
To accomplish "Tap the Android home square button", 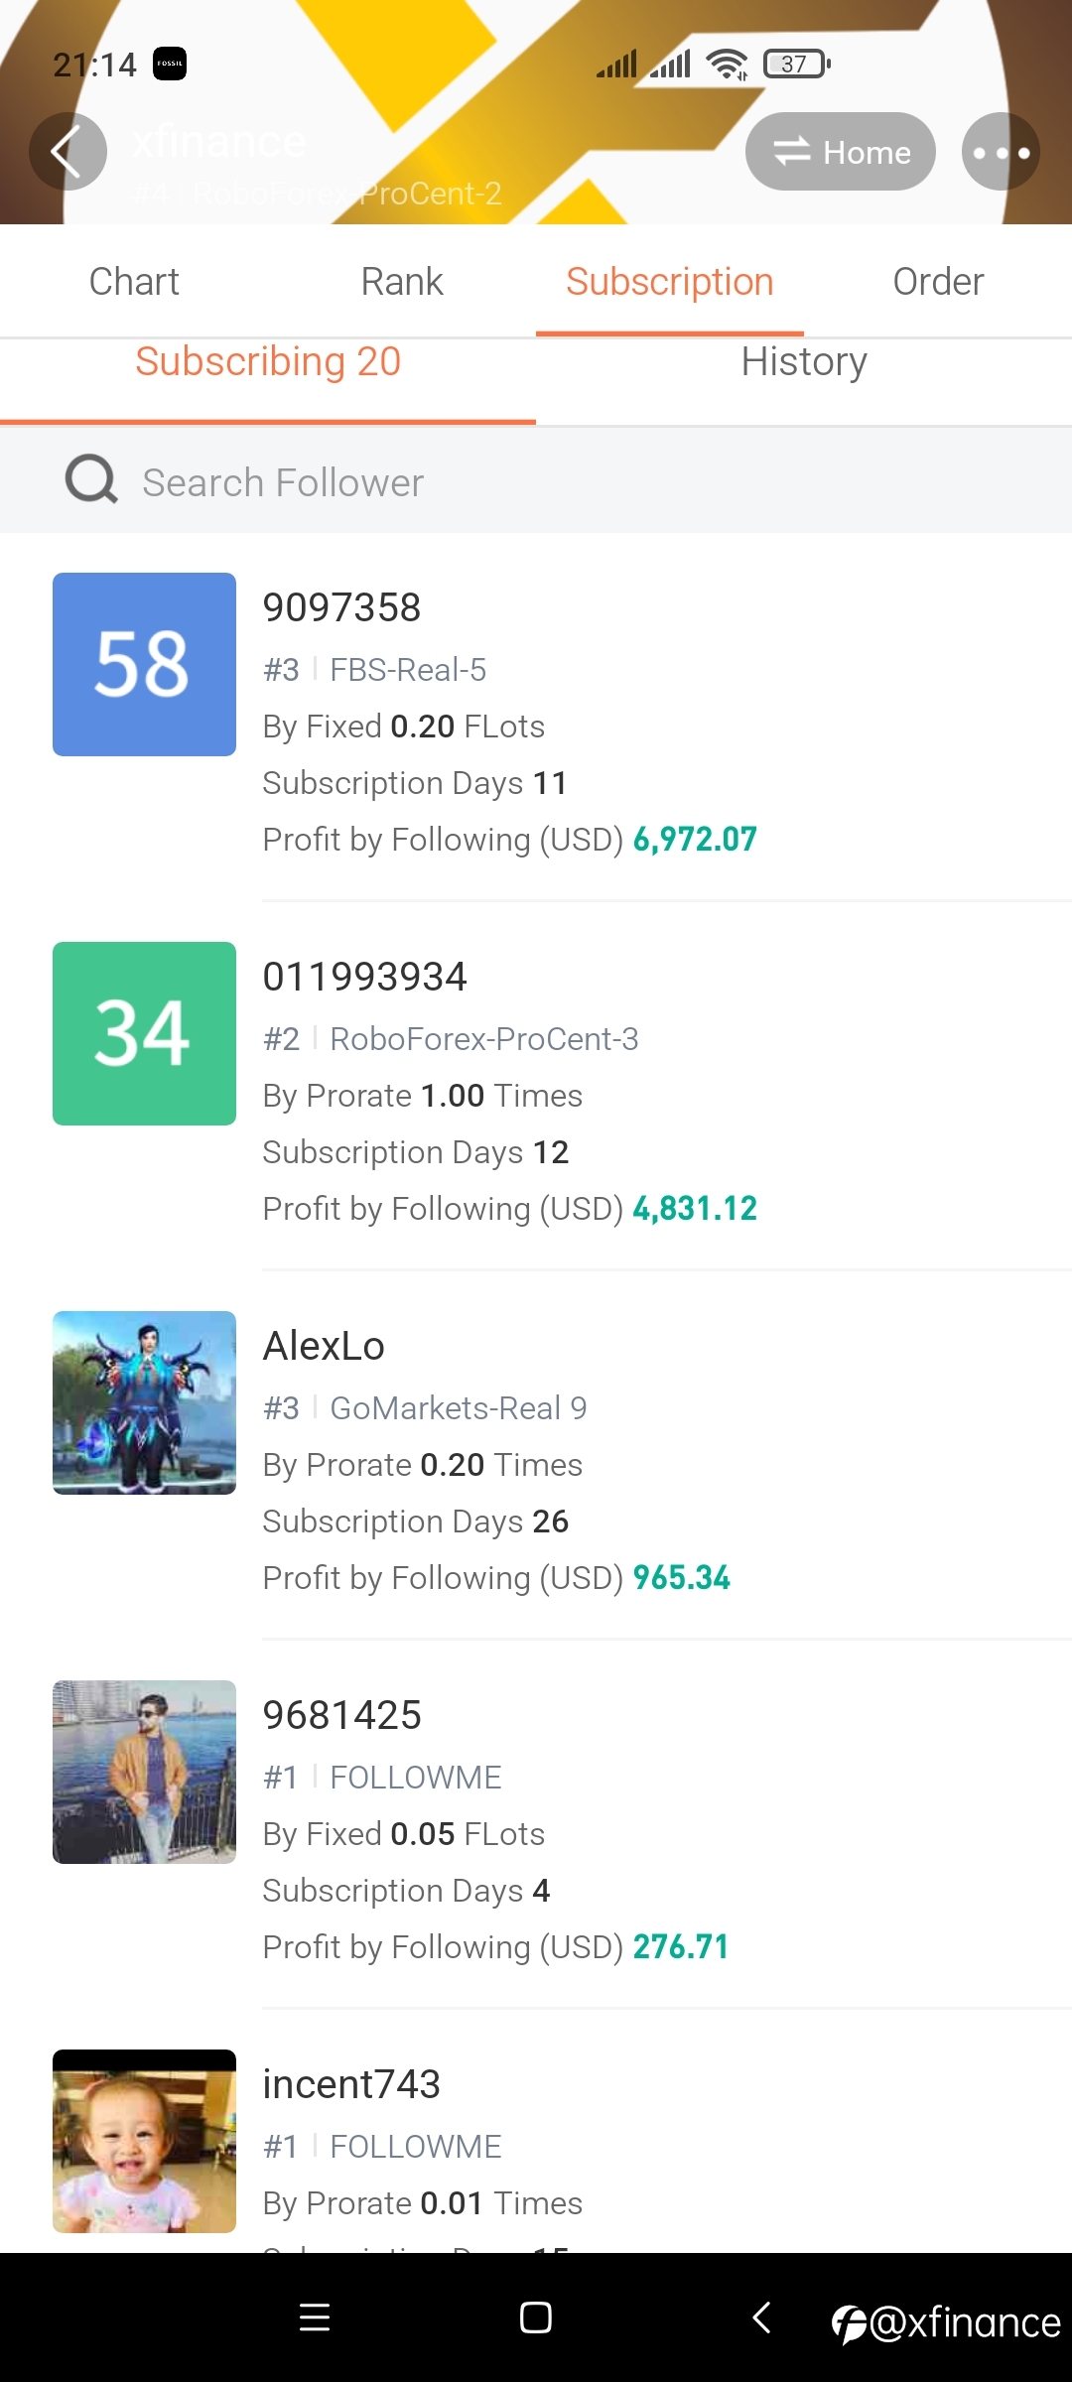I will pyautogui.click(x=536, y=2316).
